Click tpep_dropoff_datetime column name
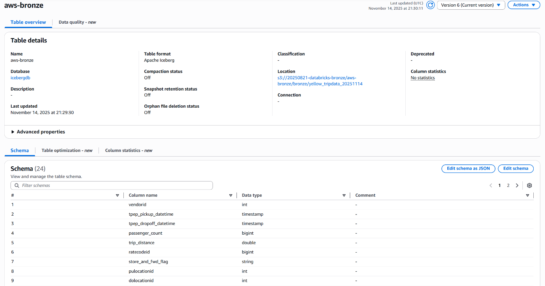The width and height of the screenshot is (545, 286). point(152,223)
